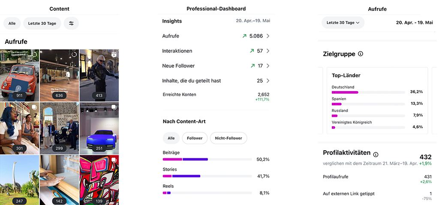Select the Nicht-Follower filter pill
This screenshot has height=205, width=439.
[228, 138]
